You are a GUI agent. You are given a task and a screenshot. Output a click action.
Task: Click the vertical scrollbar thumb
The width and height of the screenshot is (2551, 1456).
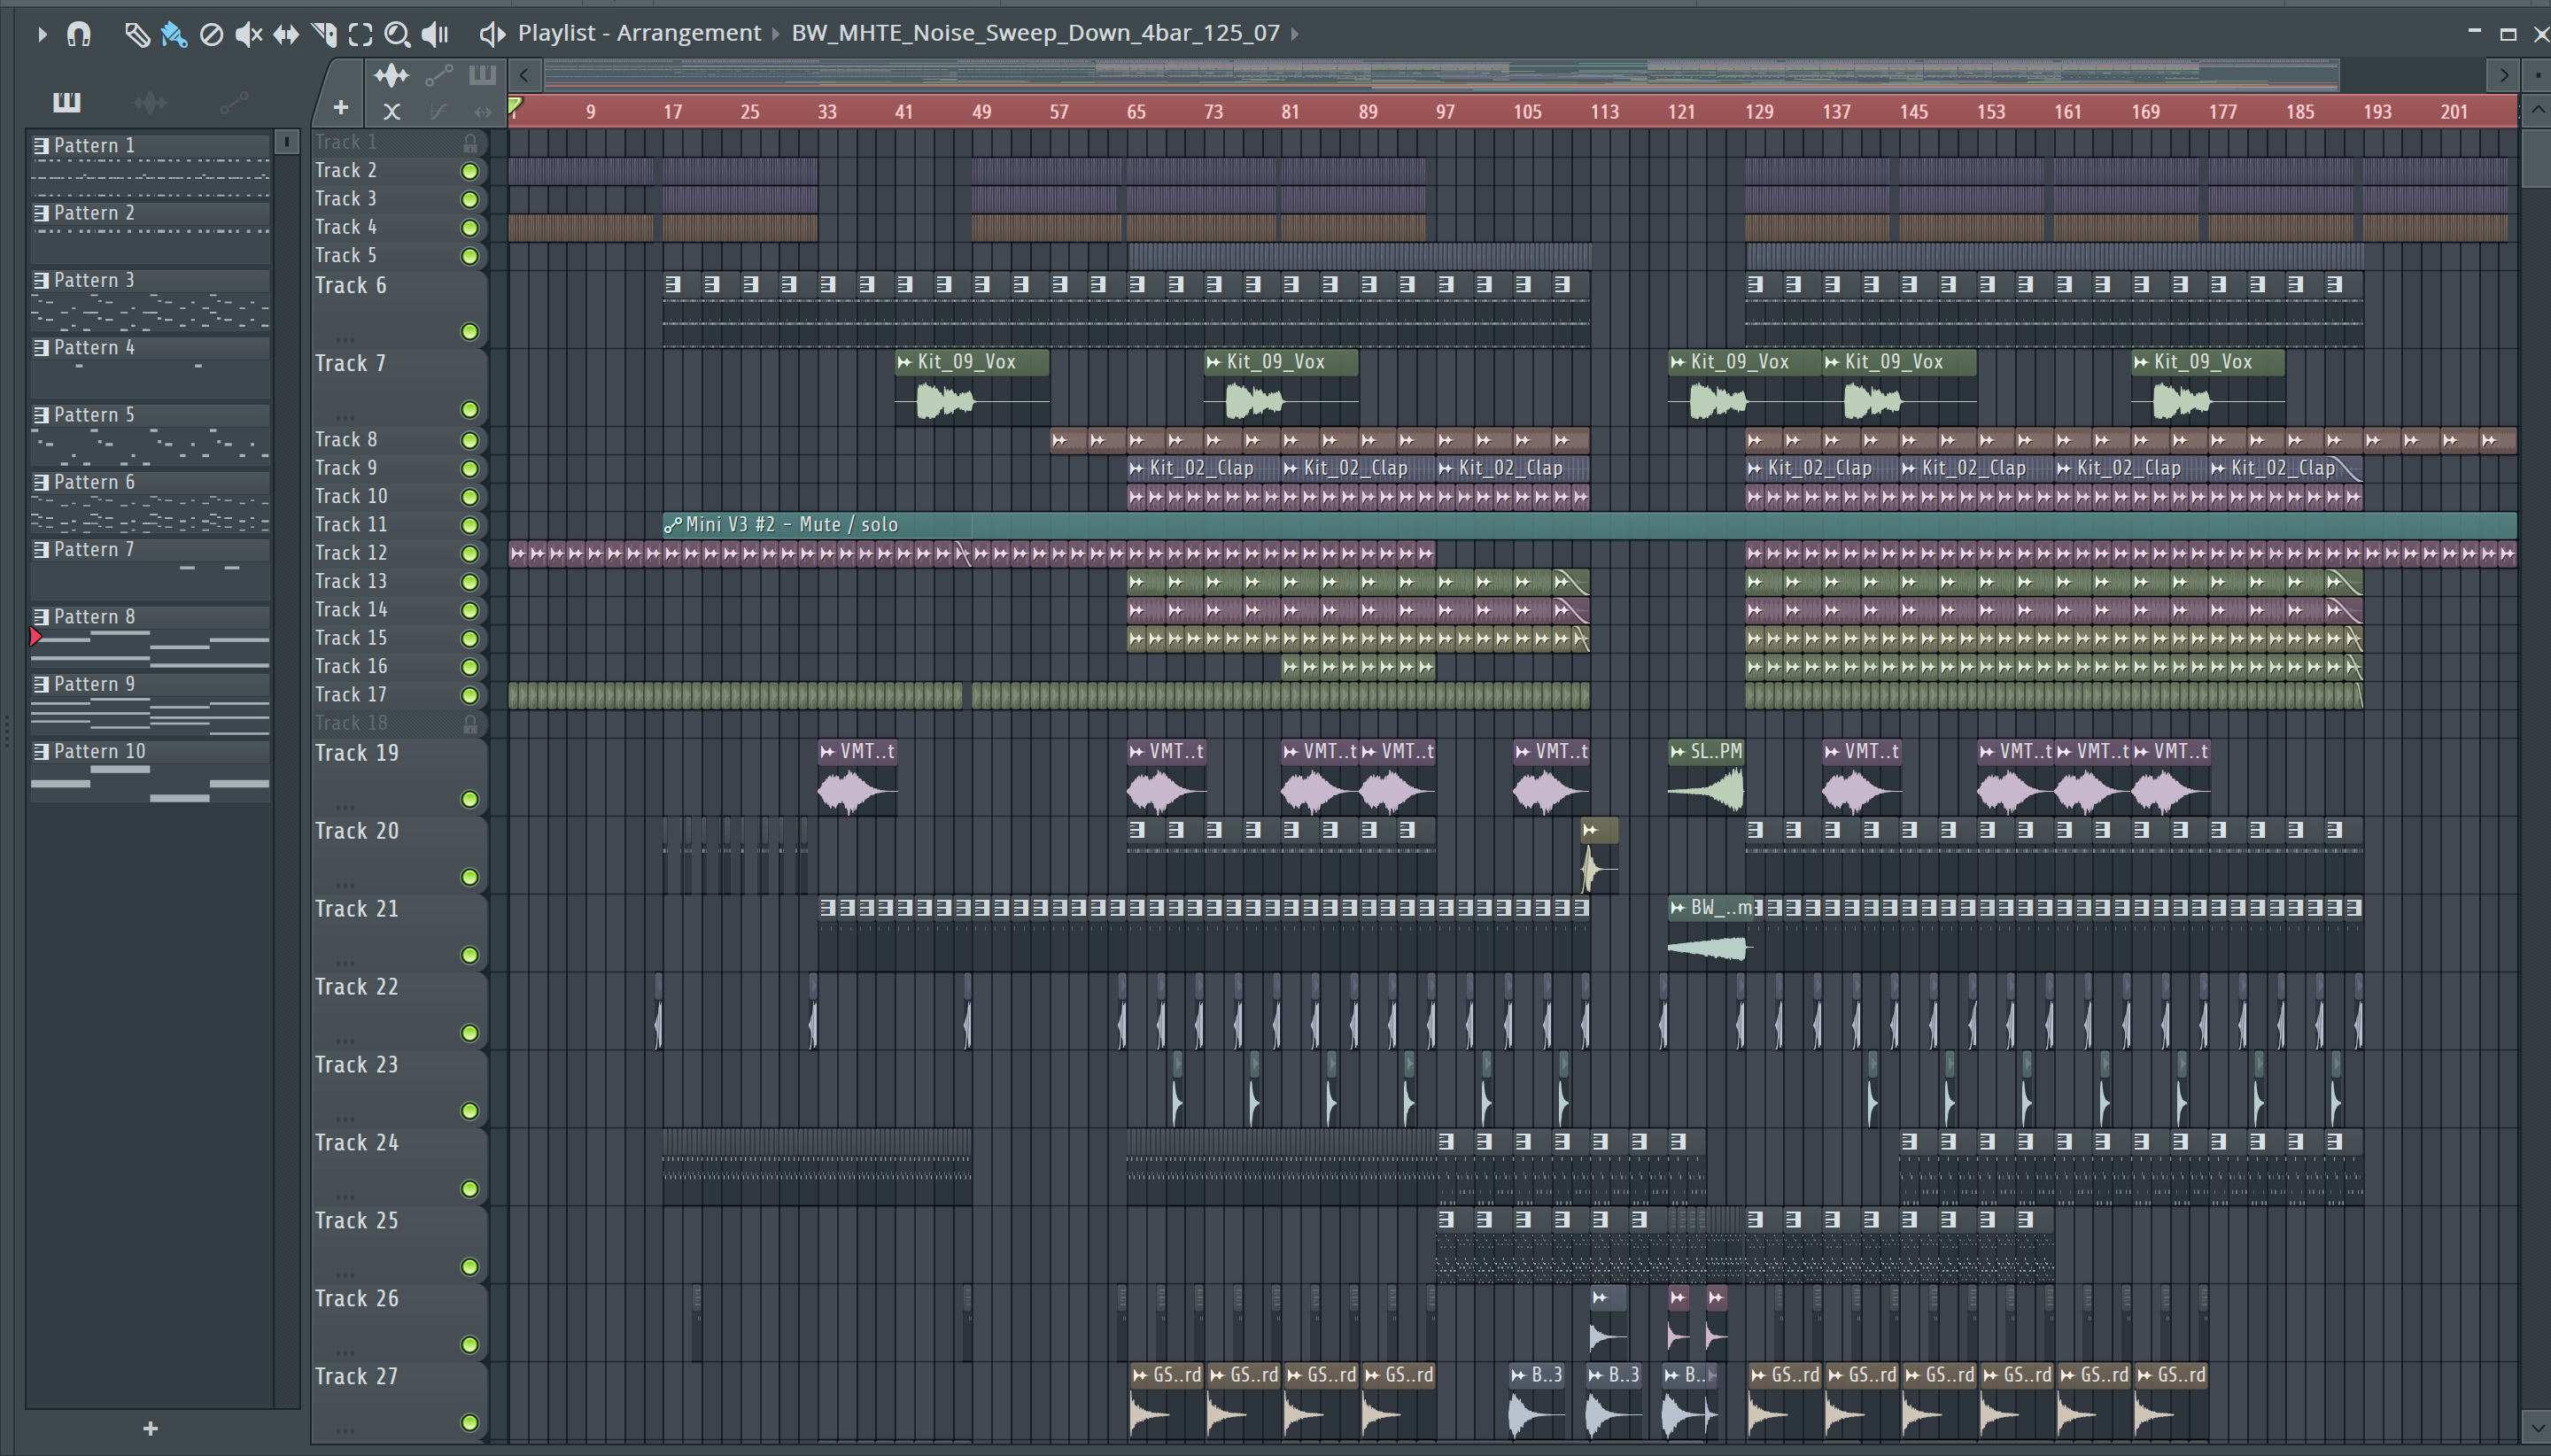click(2537, 158)
